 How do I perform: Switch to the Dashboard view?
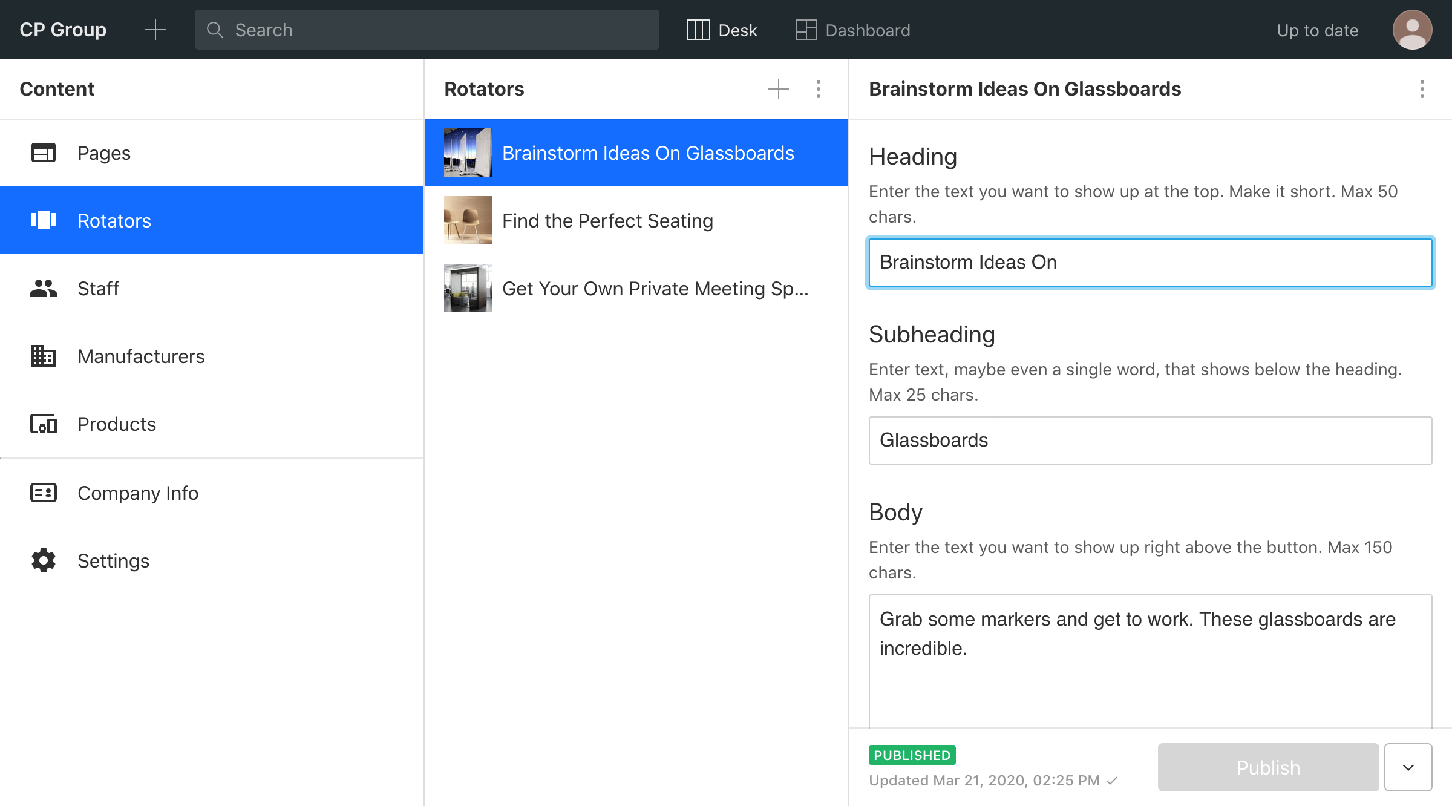[853, 30]
